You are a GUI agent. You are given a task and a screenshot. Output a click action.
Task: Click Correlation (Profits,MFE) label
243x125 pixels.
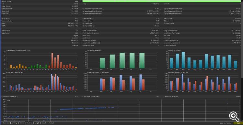pos(10,97)
